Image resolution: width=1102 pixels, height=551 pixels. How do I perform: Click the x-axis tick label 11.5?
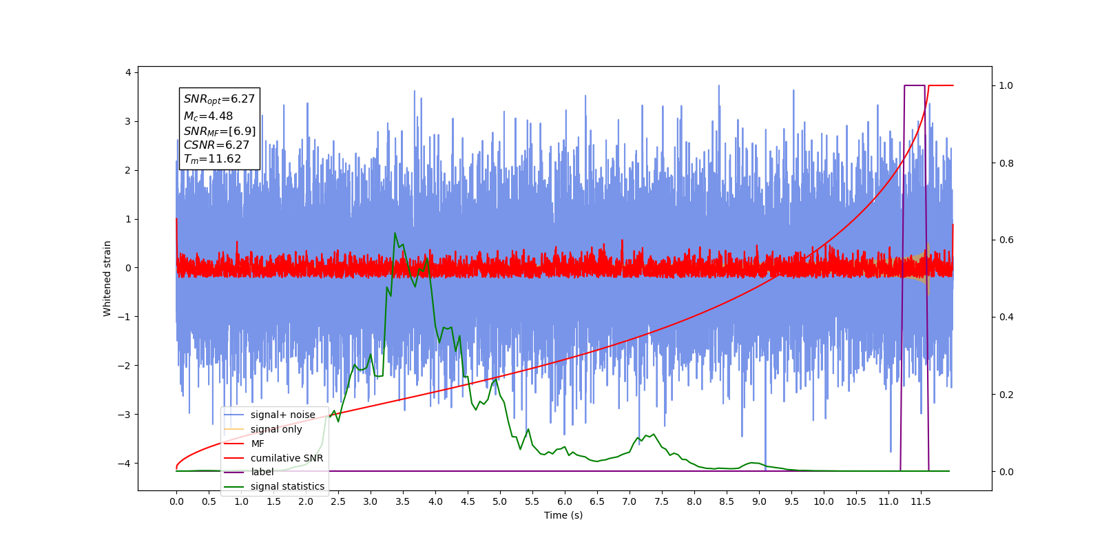tap(921, 501)
